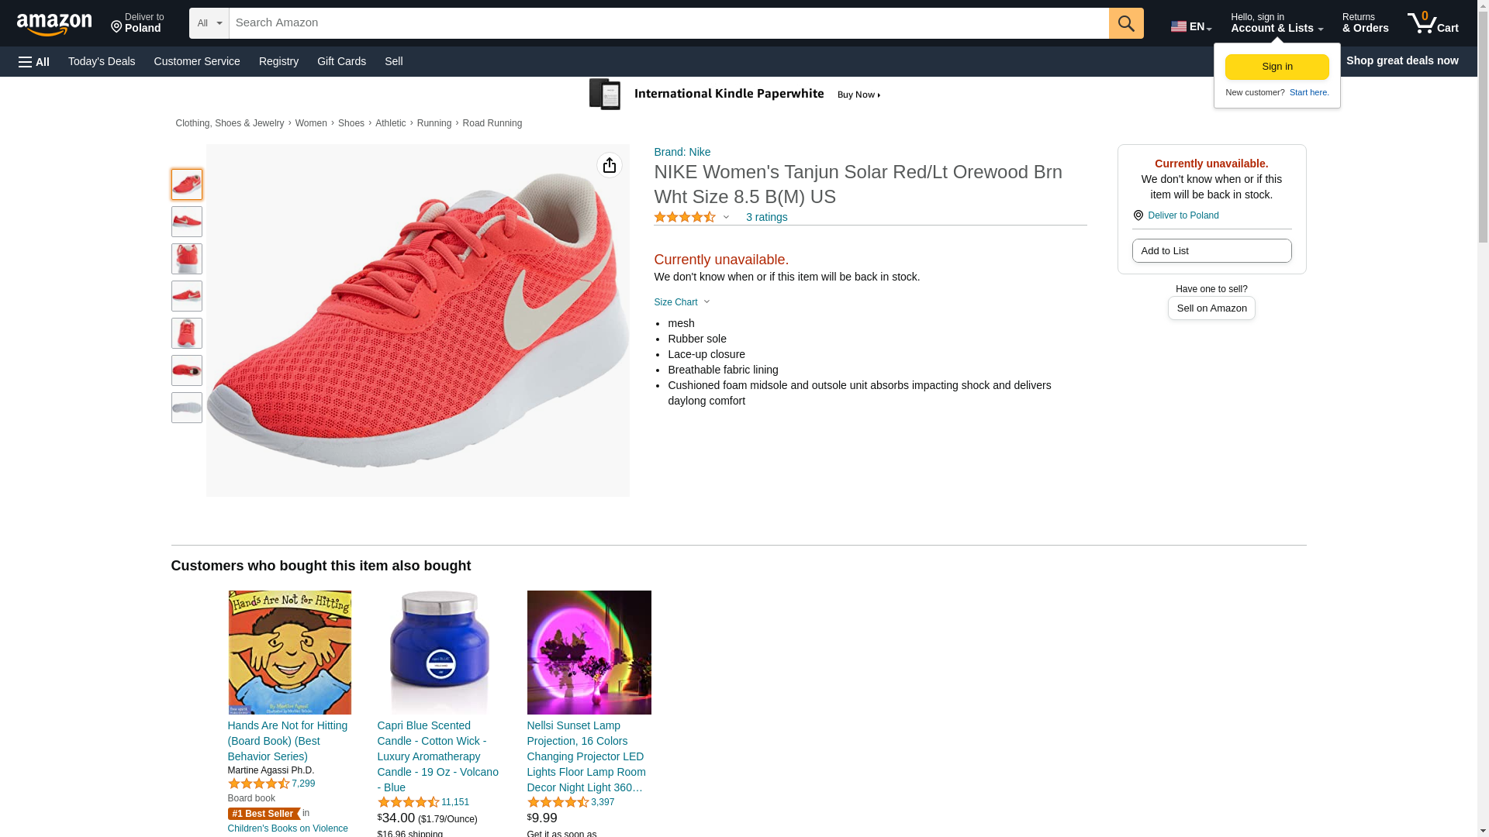Viewport: 1489px width, 837px height.
Task: Go to Customer Service in nav bar
Action: tap(197, 61)
